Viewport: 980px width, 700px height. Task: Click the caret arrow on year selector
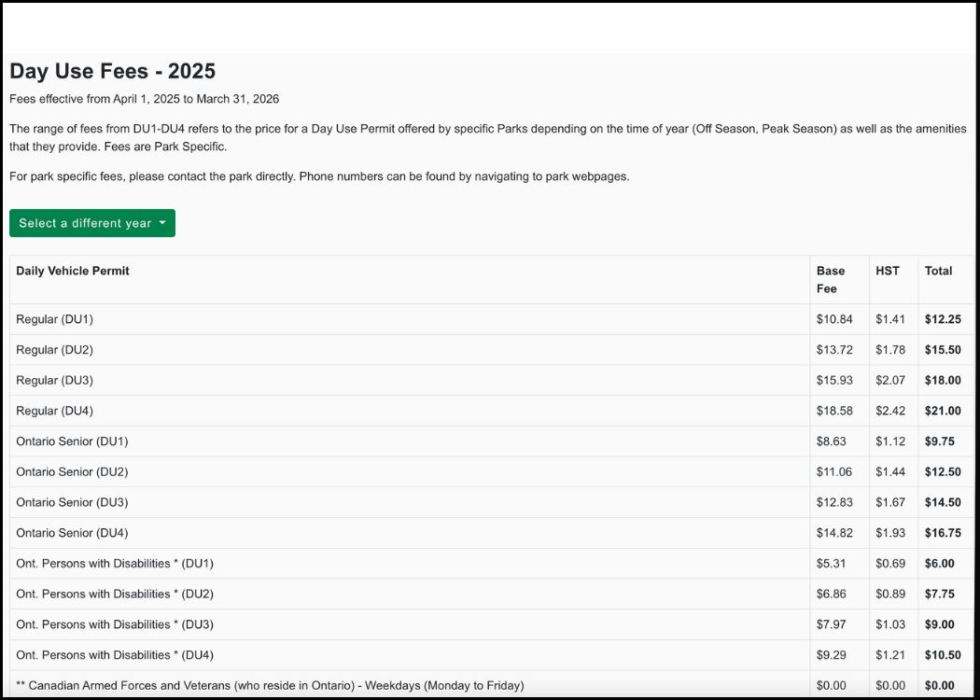coord(162,222)
